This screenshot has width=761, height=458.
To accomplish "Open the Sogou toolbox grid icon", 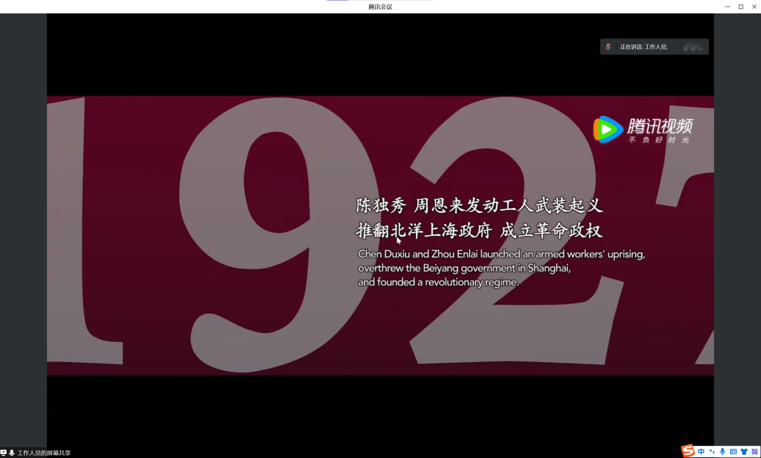I will (754, 452).
